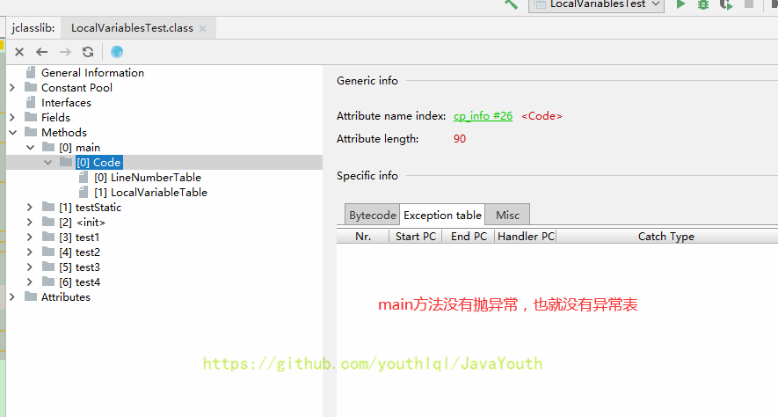Viewport: 778px width, 417px height.
Task: Open the web browser globe icon
Action: click(117, 52)
